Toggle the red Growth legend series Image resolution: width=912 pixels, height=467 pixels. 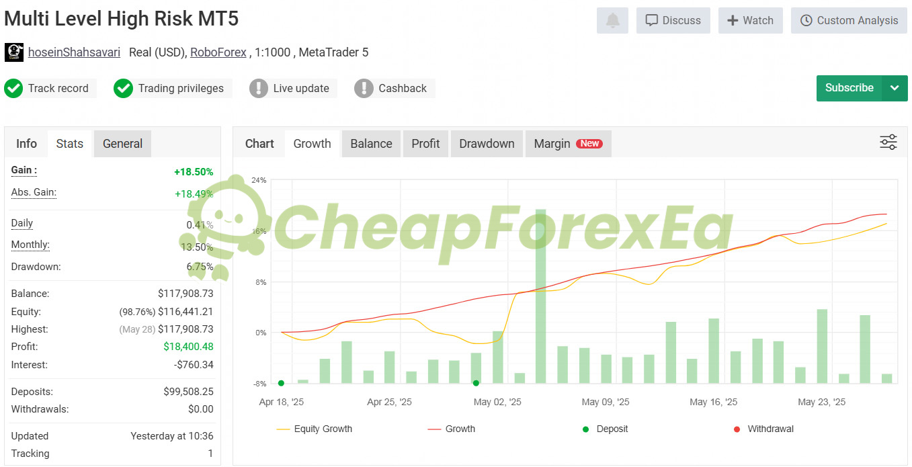tap(452, 429)
